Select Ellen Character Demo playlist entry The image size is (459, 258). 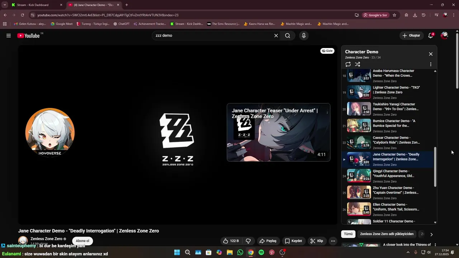pyautogui.click(x=387, y=209)
